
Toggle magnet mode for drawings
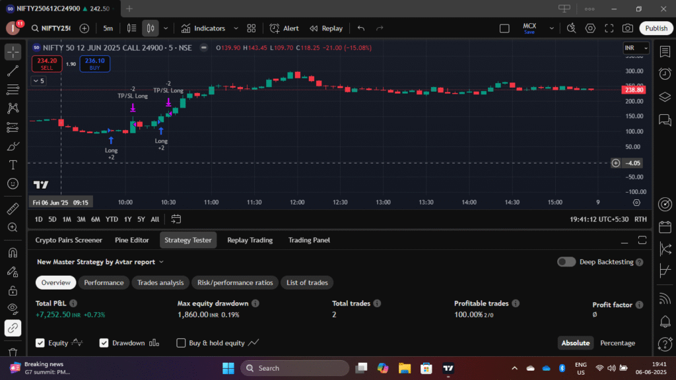pos(13,253)
